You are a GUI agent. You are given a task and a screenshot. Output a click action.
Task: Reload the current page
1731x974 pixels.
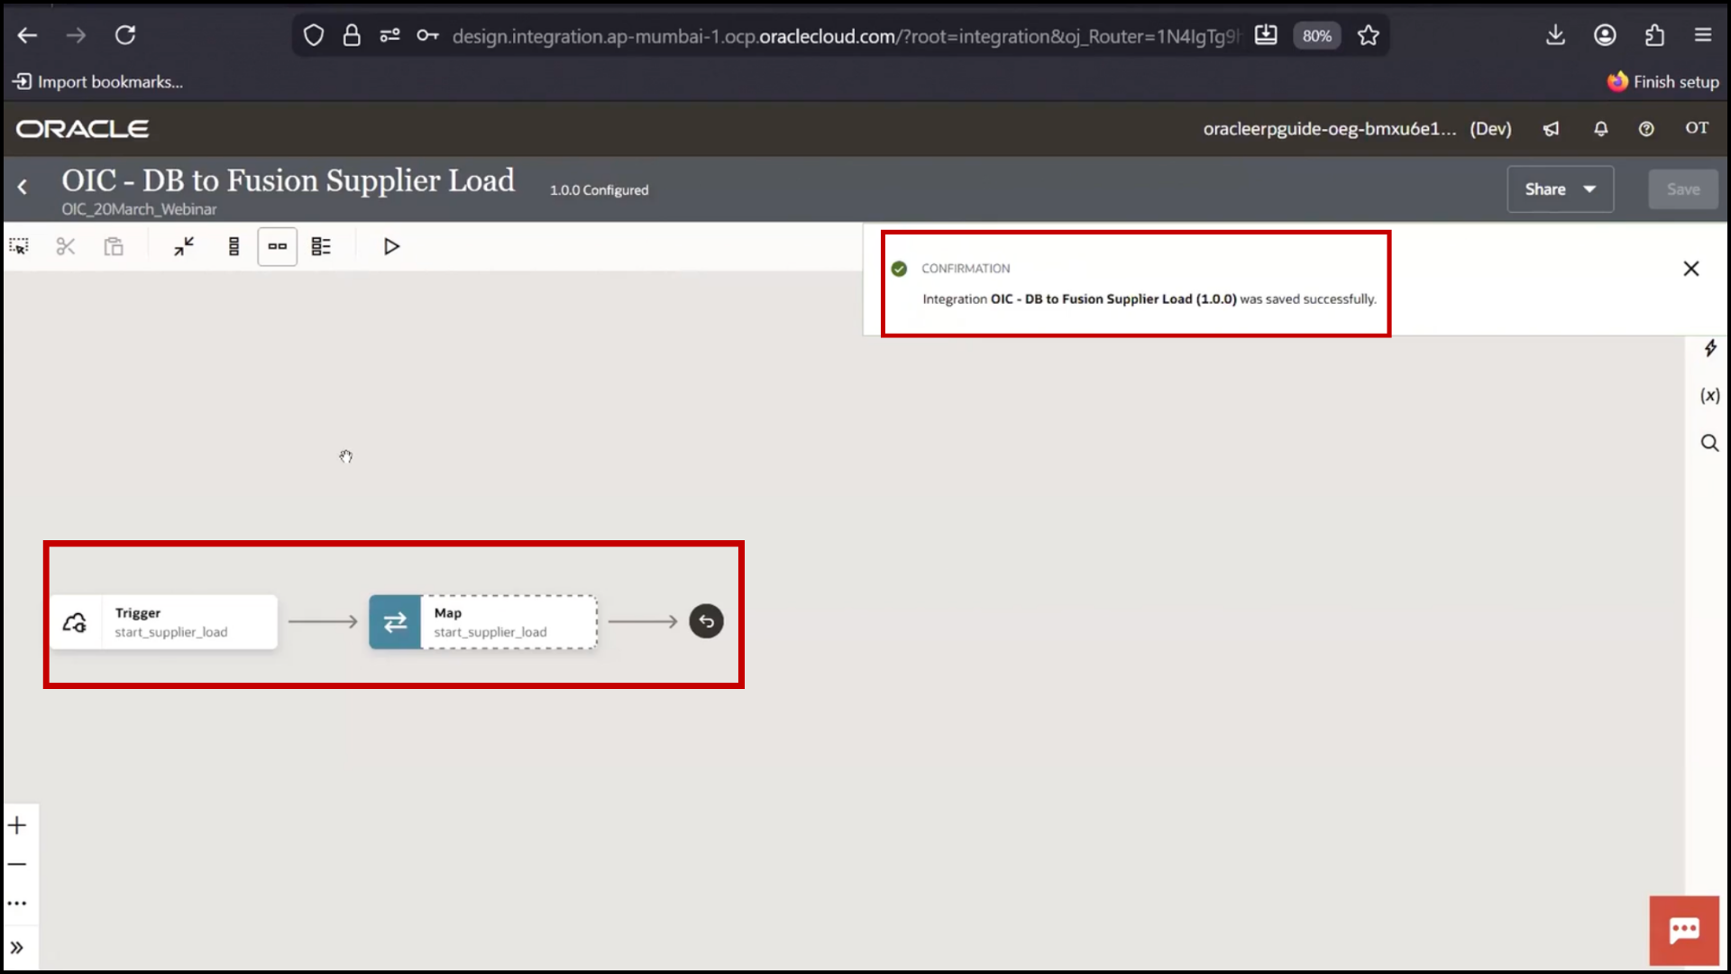pos(125,35)
